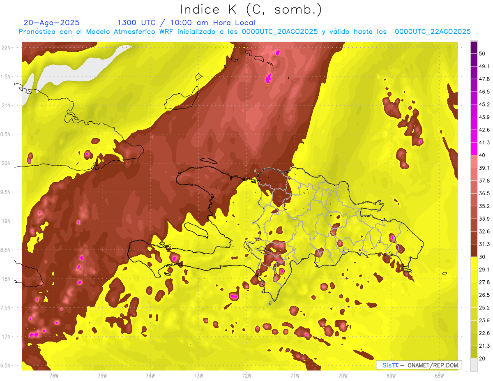Select the date text "20-Ago-2025"
Screen dimensions: 493x381
tap(51, 23)
